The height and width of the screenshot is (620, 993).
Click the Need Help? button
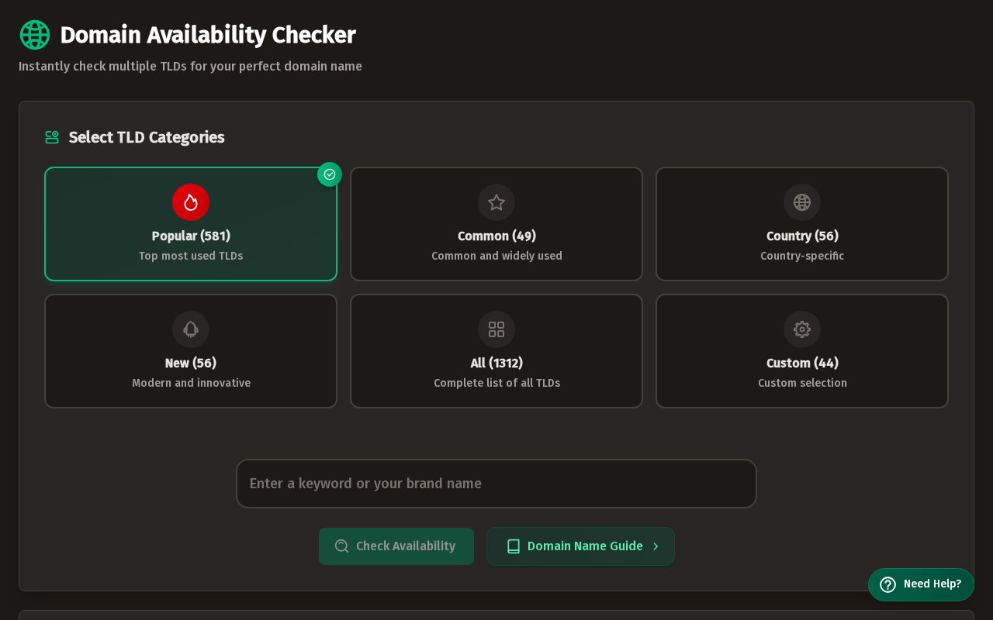coord(921,584)
